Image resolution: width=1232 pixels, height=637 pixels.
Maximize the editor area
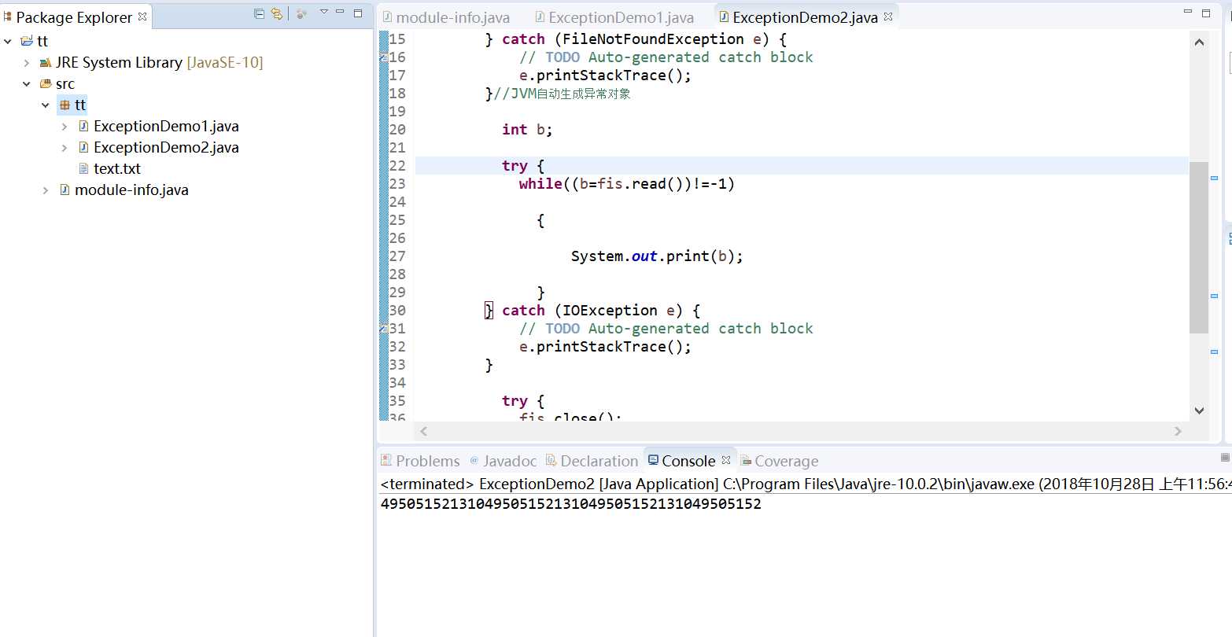click(x=1206, y=13)
